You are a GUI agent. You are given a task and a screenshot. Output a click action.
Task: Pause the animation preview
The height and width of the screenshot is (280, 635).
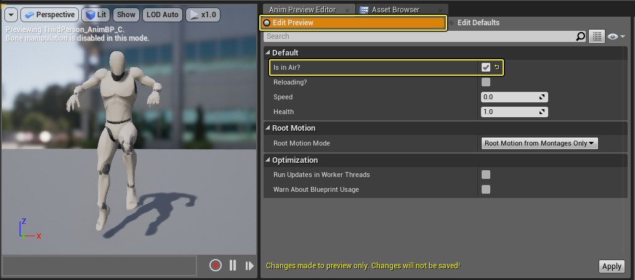point(233,266)
